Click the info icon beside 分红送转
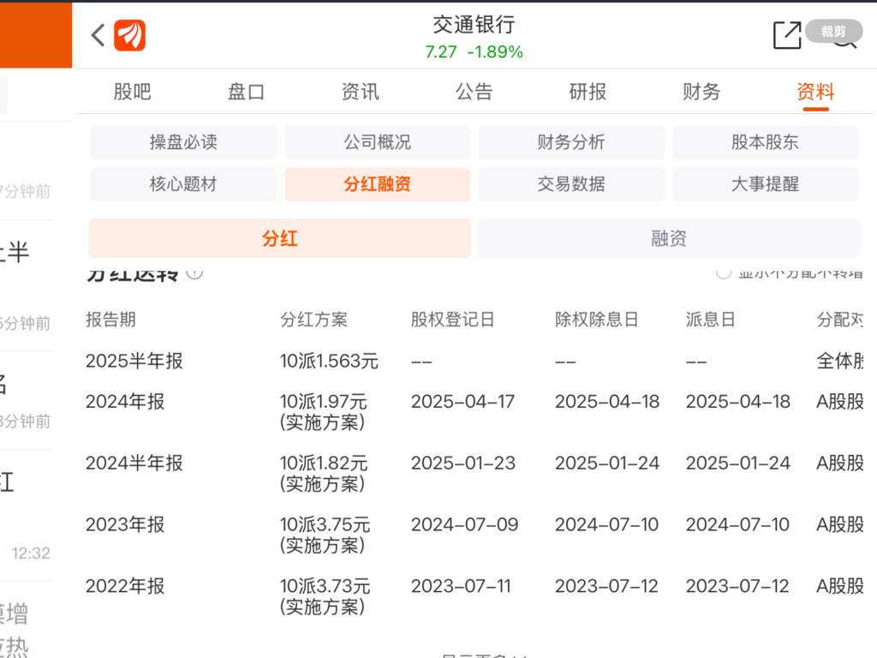 click(194, 272)
